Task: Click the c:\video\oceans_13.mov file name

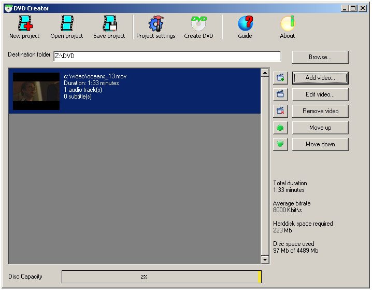Action: (95, 76)
